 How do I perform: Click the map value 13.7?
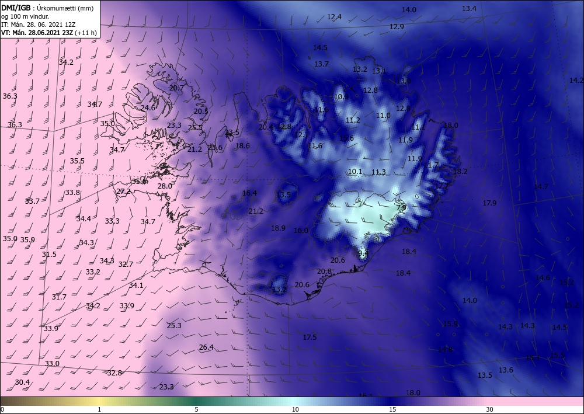click(x=321, y=64)
